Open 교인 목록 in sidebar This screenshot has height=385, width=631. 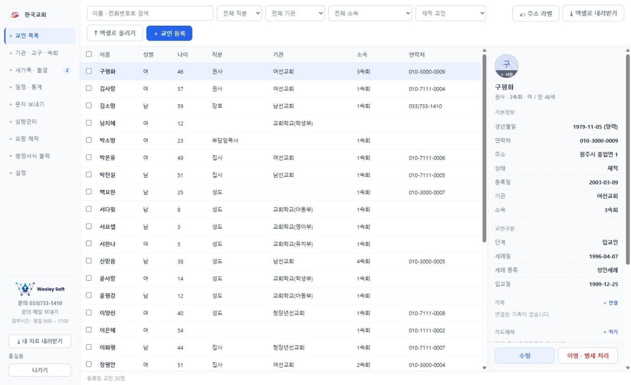pos(40,36)
